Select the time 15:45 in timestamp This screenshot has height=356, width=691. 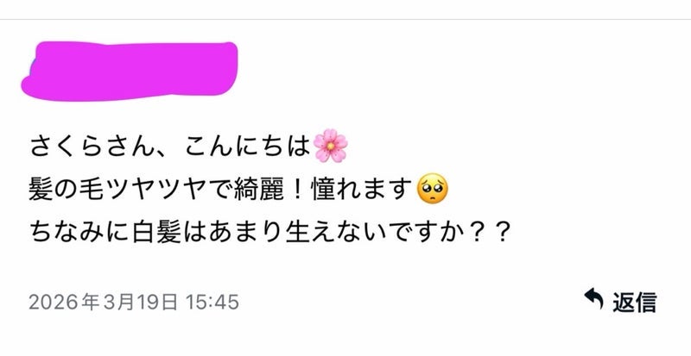(x=212, y=303)
